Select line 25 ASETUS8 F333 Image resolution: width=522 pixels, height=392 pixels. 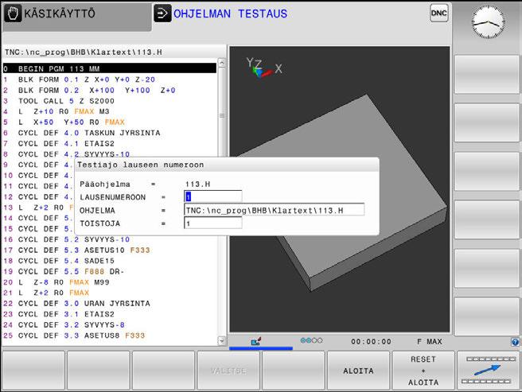pos(110,335)
